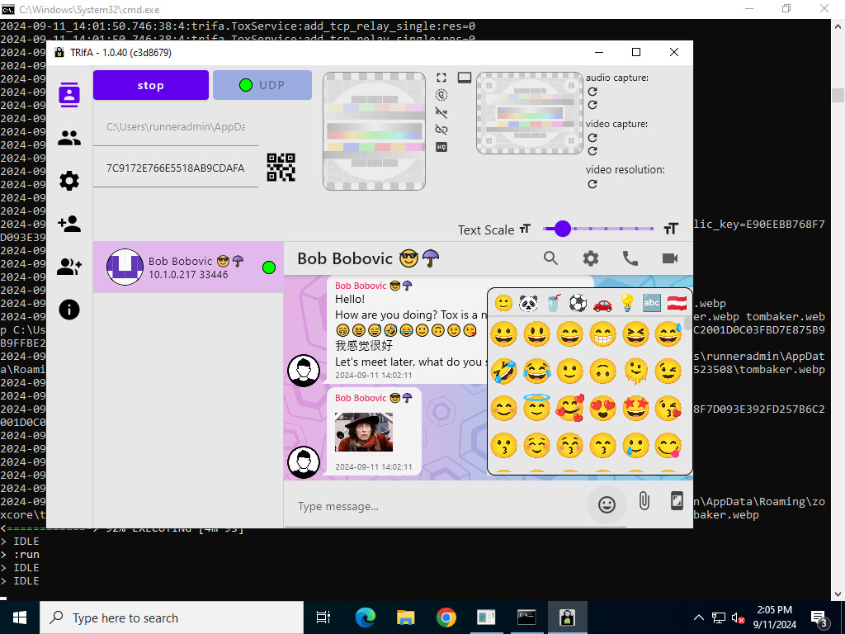This screenshot has width=845, height=634.
Task: Open settings from the left sidebar gear
Action: (69, 181)
